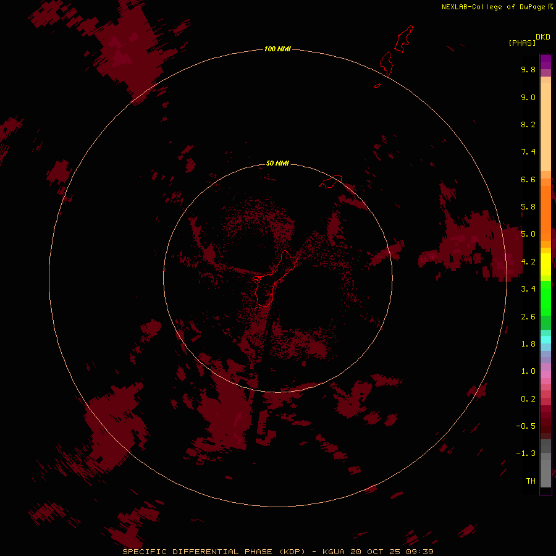Click the 1.8 legend value
Image resolution: width=556 pixels, height=556 pixels.
(528, 344)
